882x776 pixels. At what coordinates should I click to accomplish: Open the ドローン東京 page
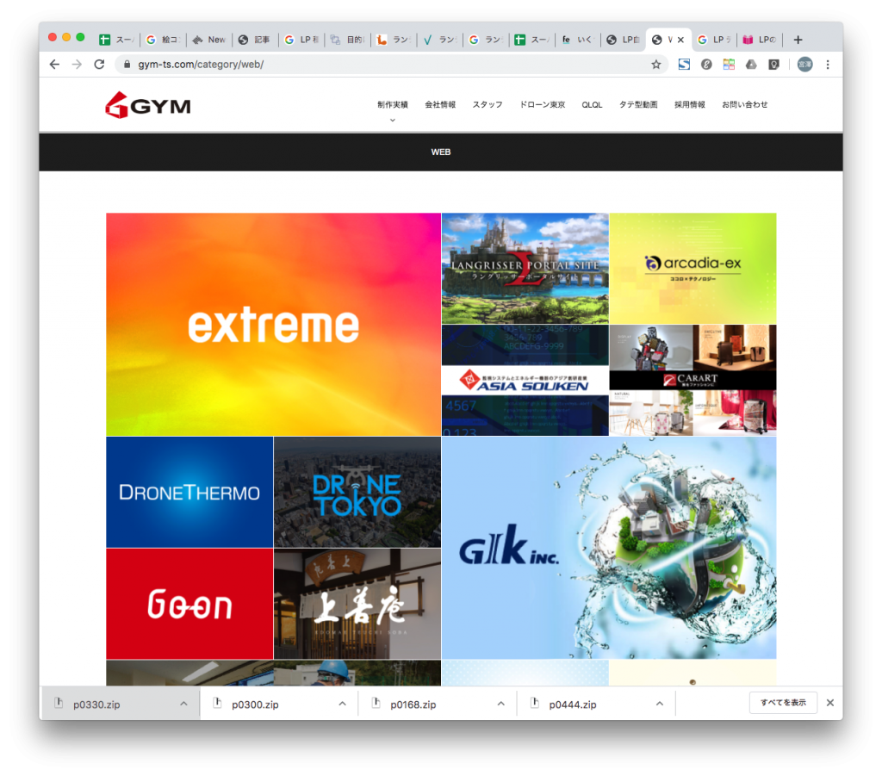click(x=543, y=104)
